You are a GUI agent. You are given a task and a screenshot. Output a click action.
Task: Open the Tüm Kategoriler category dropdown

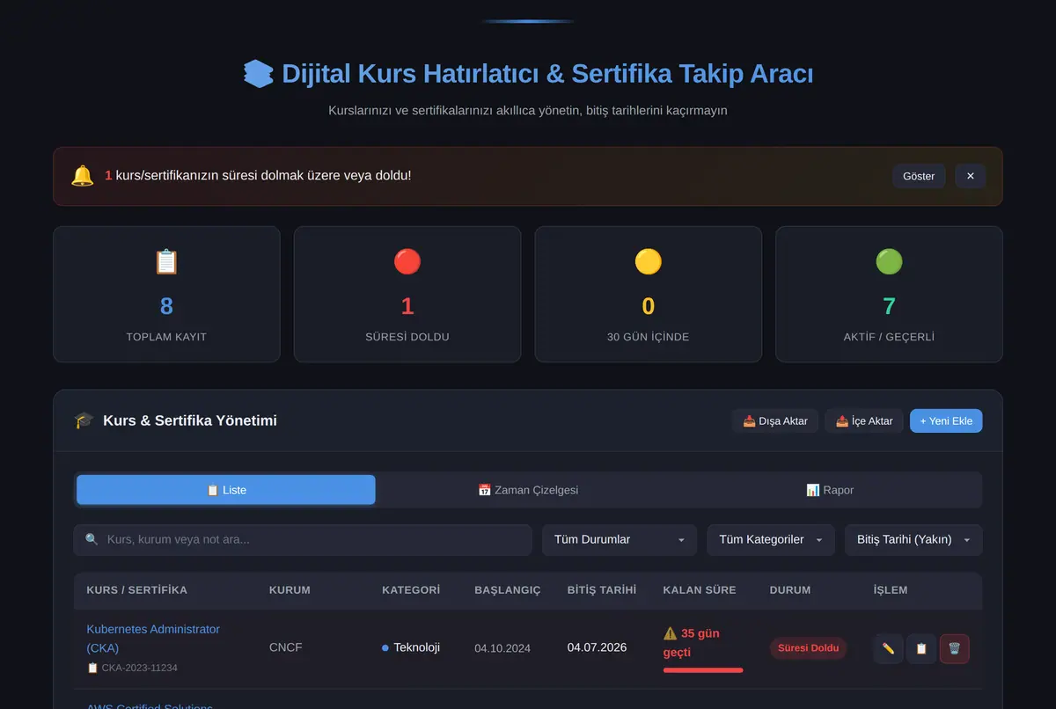(x=771, y=539)
